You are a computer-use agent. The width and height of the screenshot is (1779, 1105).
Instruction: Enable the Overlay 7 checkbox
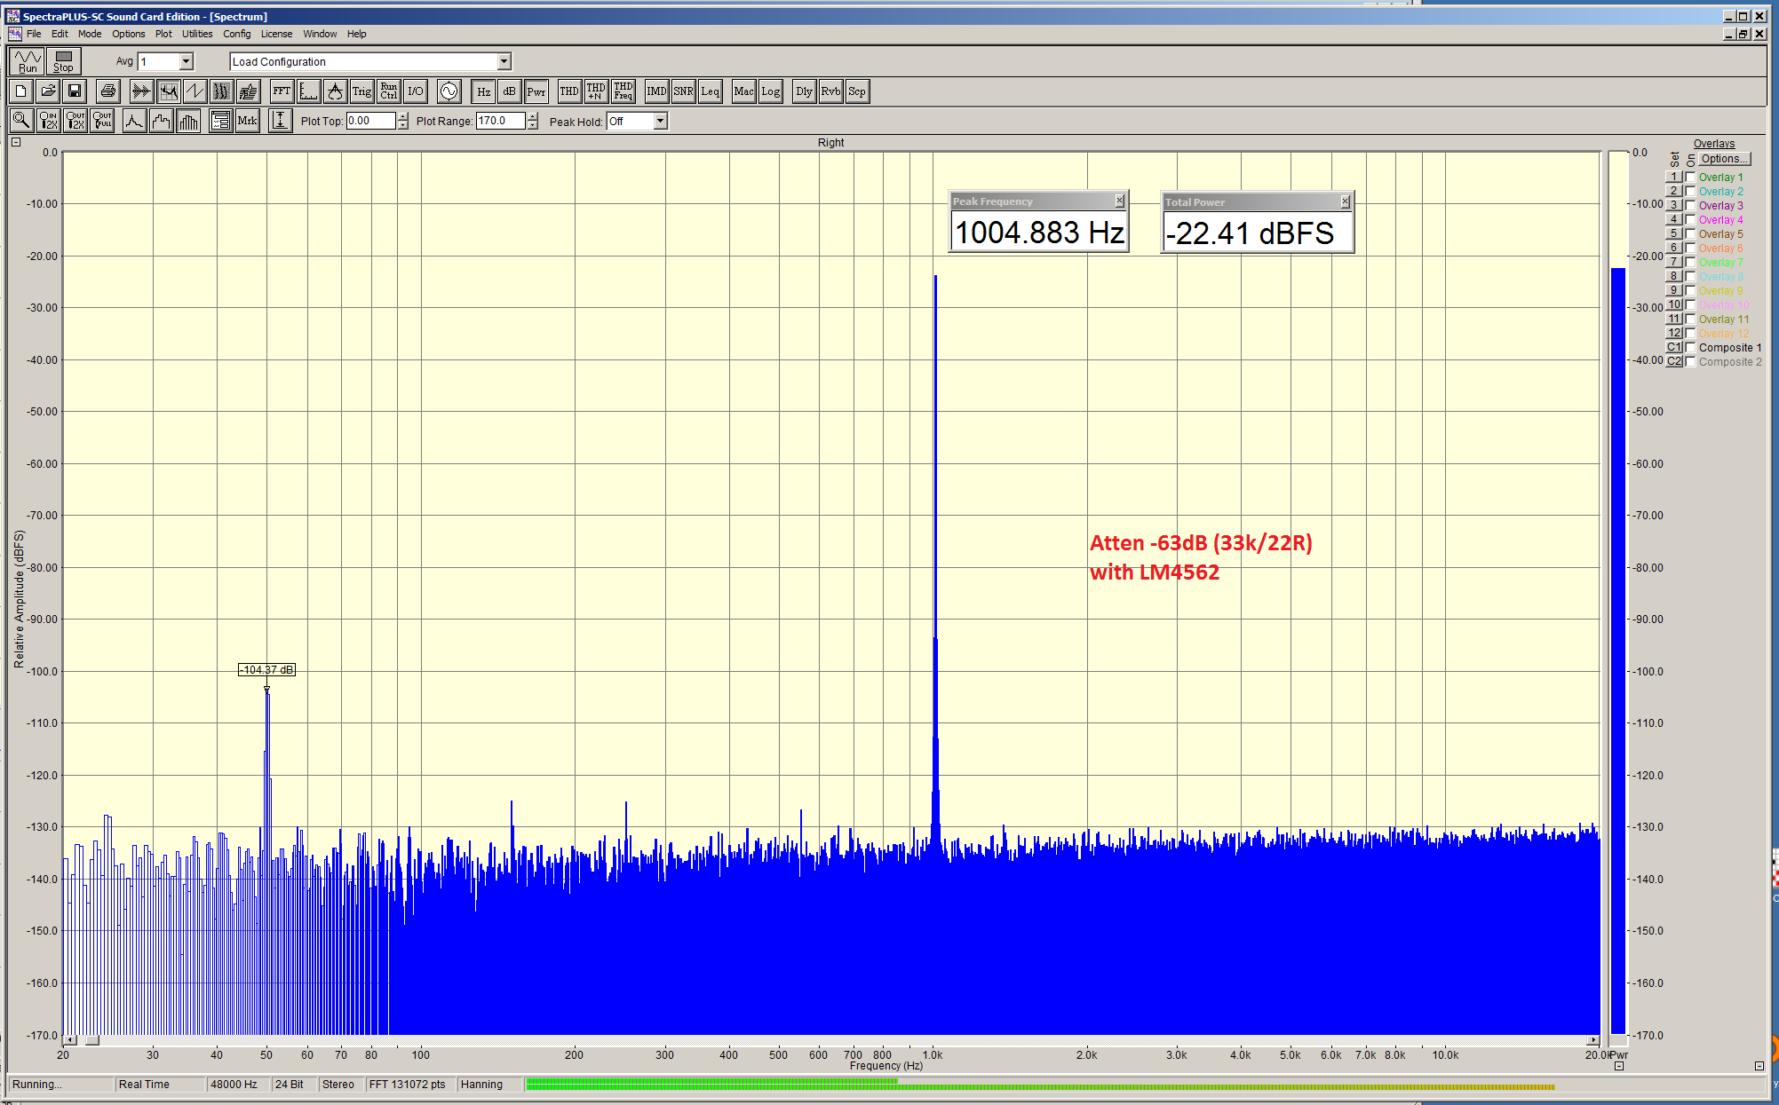pos(1690,262)
